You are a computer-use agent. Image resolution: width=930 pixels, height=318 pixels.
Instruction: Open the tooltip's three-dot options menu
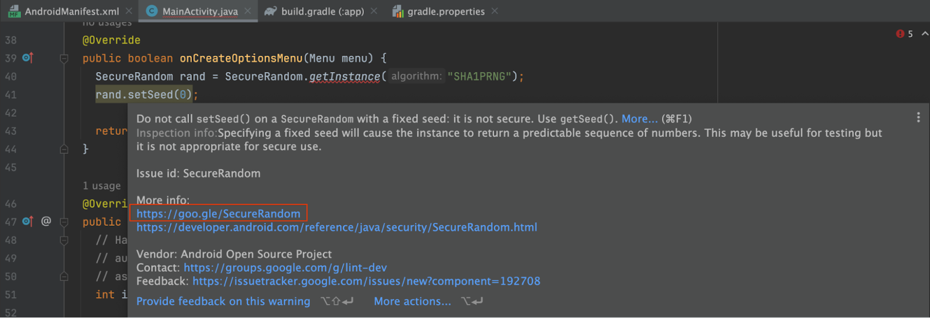click(x=918, y=117)
